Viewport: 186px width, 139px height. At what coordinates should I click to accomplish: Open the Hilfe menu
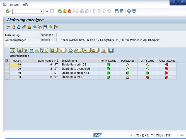click(25, 5)
